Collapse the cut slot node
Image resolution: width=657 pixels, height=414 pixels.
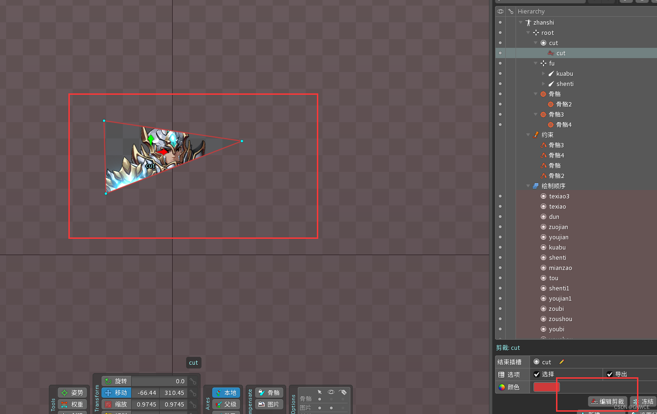coord(536,43)
